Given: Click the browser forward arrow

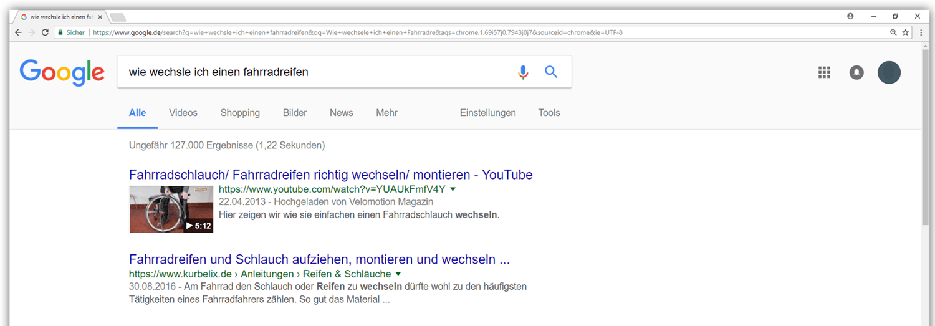Looking at the screenshot, I should click(x=31, y=32).
